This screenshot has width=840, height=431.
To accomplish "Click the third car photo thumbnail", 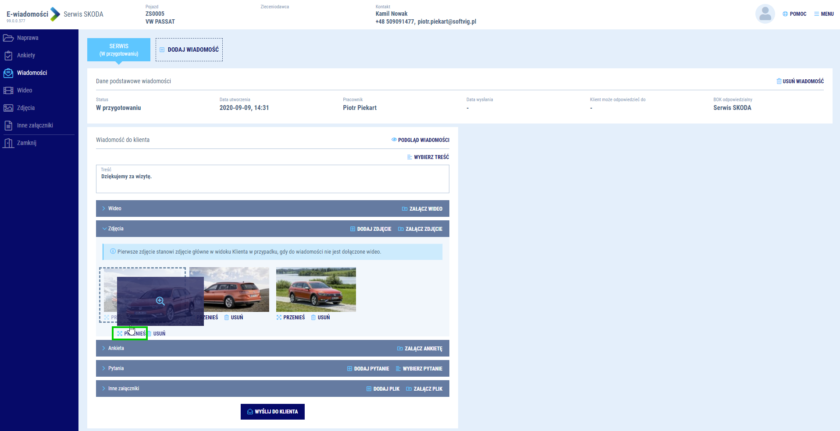I will pyautogui.click(x=316, y=290).
